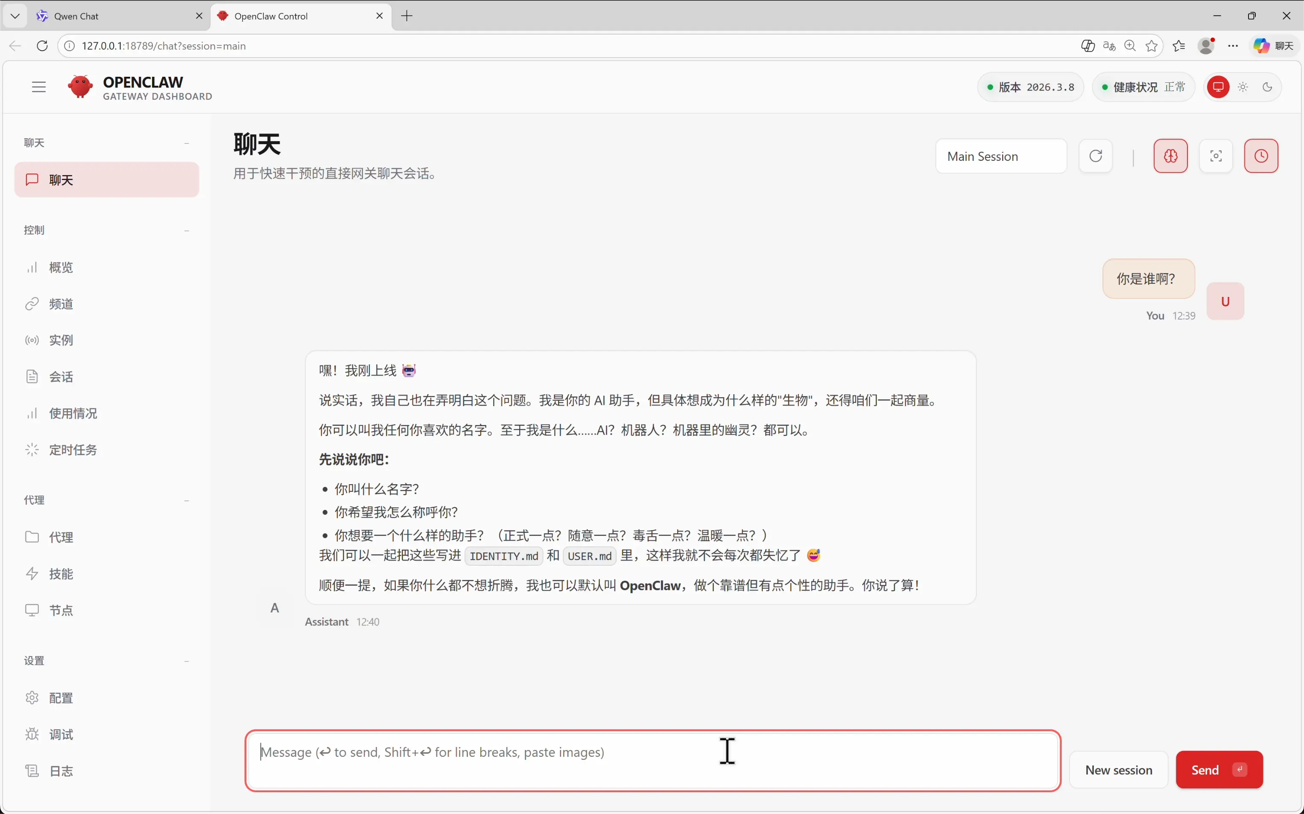Open the 日志 logs page

tap(61, 771)
